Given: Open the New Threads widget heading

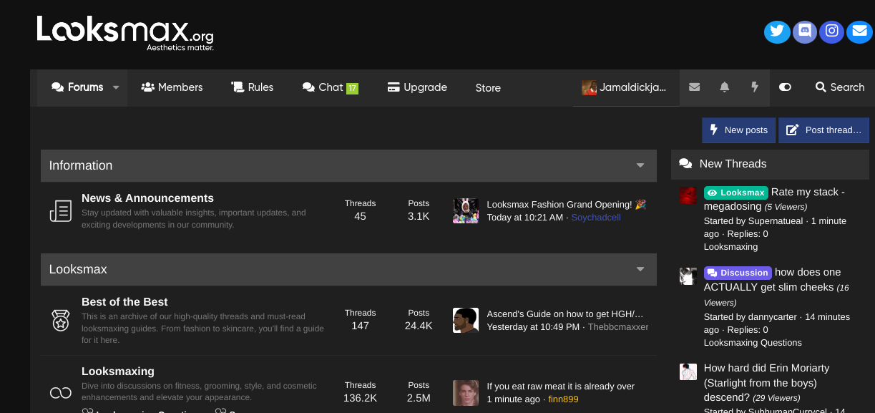Looking at the screenshot, I should pos(733,164).
